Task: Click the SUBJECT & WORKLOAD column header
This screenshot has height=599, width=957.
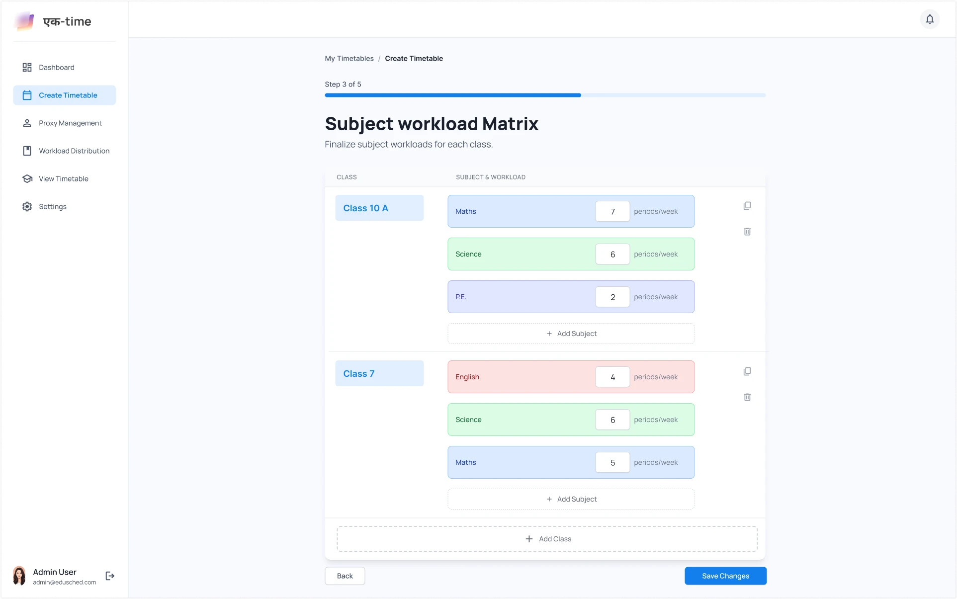Action: tap(491, 177)
